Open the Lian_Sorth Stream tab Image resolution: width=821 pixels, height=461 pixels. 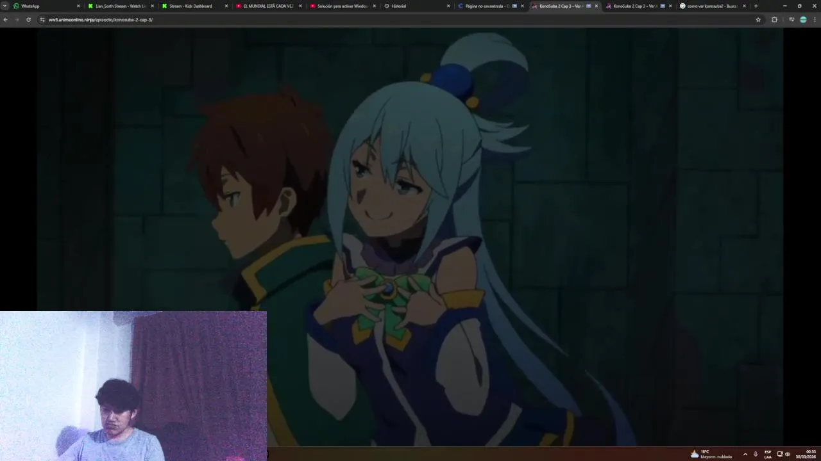(x=119, y=6)
